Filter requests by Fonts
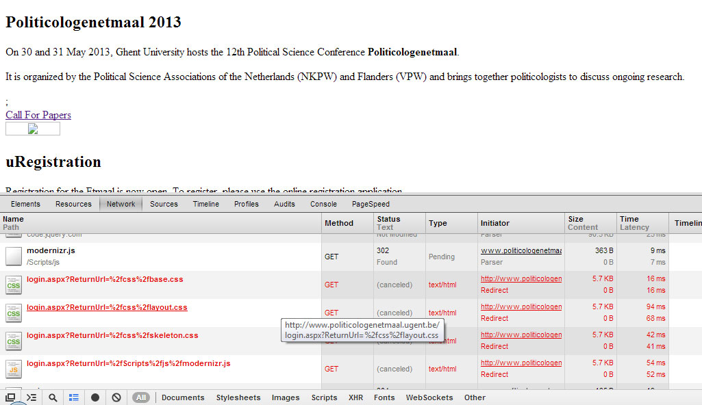Viewport: 702px width, 405px height. 384,397
